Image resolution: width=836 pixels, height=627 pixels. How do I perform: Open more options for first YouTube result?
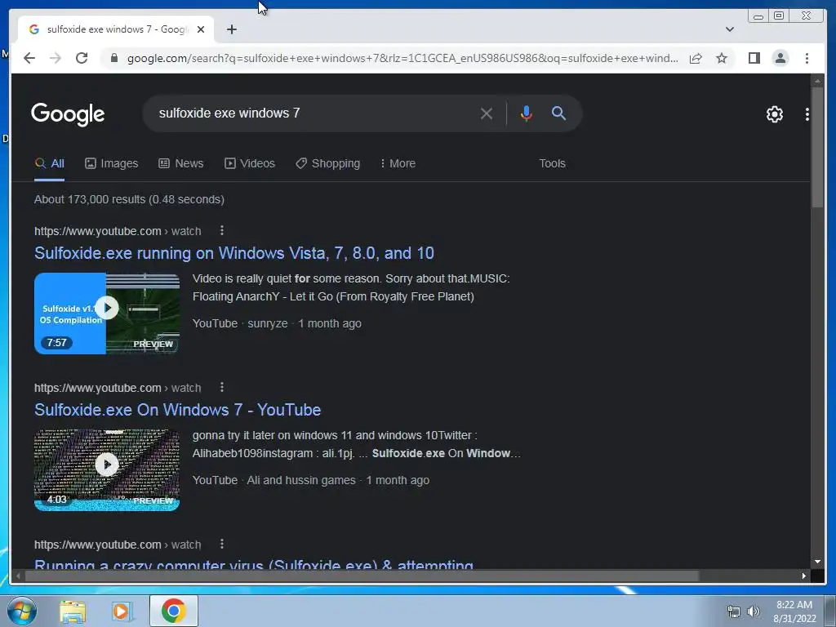[222, 230]
